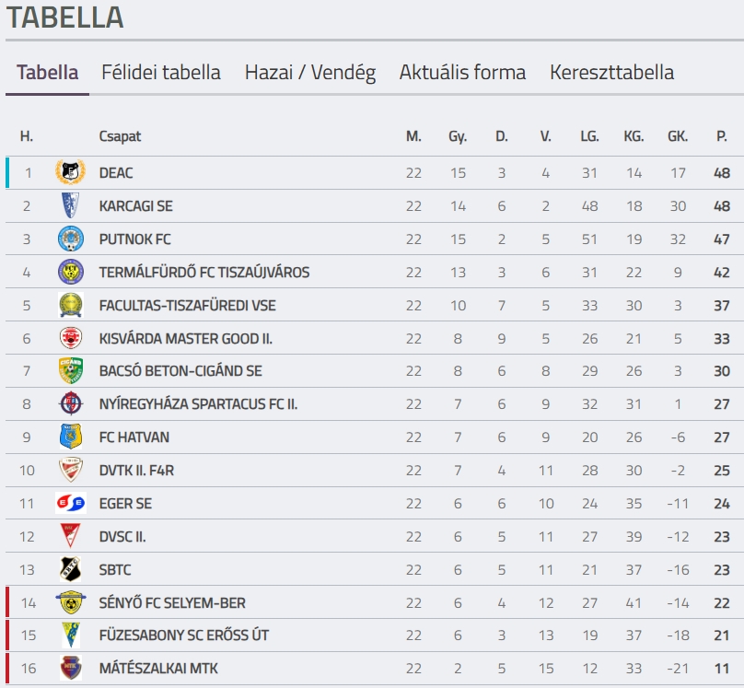
Task: Open the Hazai / Vendég tab
Action: point(310,72)
